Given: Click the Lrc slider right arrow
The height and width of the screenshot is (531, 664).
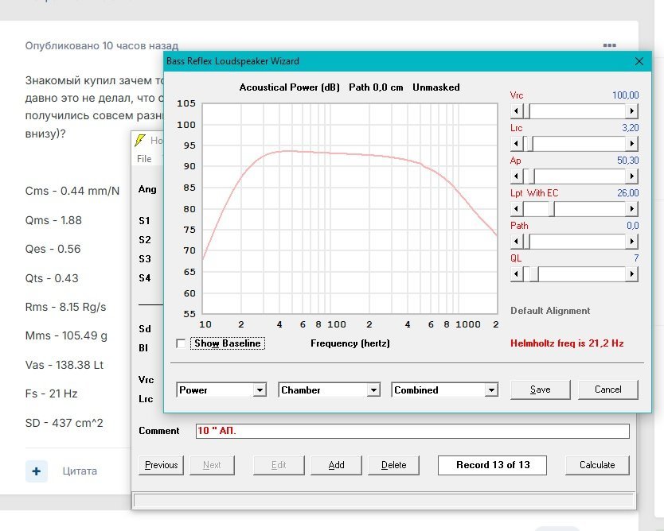Looking at the screenshot, I should (631, 144).
